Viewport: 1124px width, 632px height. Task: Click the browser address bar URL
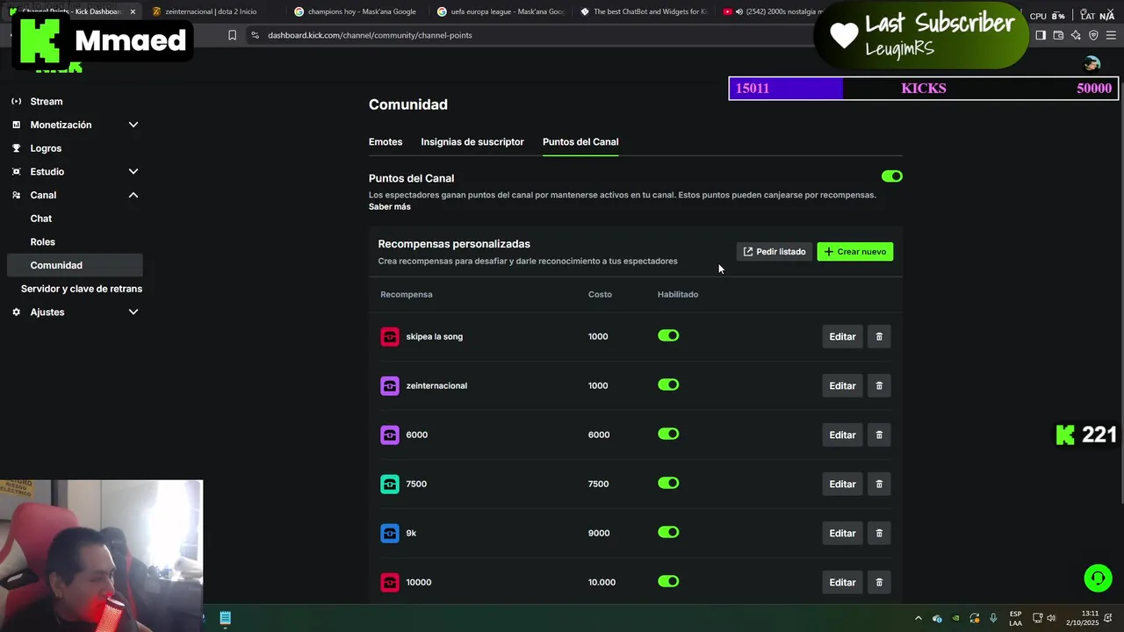click(370, 35)
